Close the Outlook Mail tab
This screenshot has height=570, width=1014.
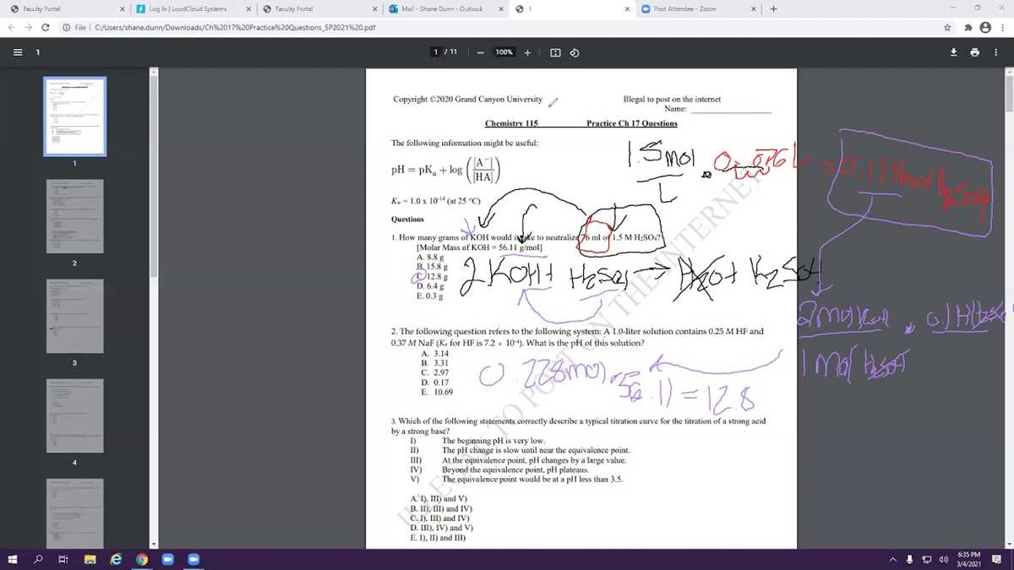[501, 8]
